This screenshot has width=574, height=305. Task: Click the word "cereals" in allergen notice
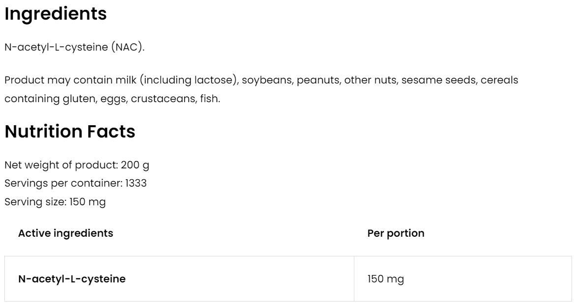[x=499, y=80]
